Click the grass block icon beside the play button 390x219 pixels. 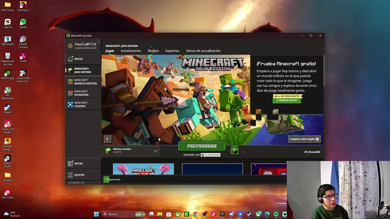(x=234, y=151)
